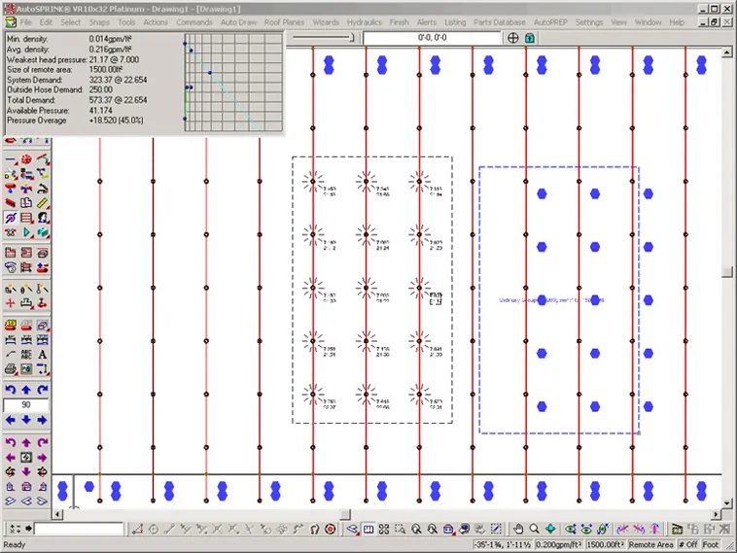Click the hand pan tool
Image resolution: width=737 pixels, height=553 pixels.
518,529
